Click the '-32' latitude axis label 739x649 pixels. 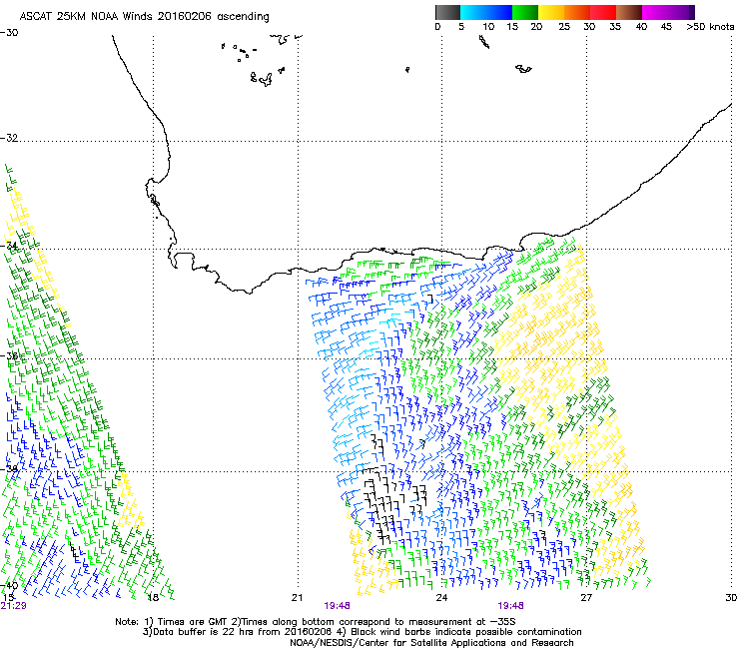(9, 138)
